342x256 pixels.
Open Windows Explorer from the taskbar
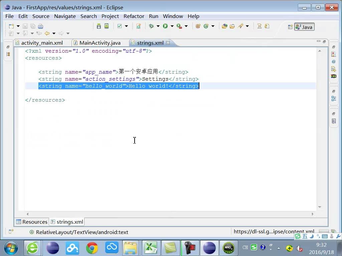(x=131, y=248)
